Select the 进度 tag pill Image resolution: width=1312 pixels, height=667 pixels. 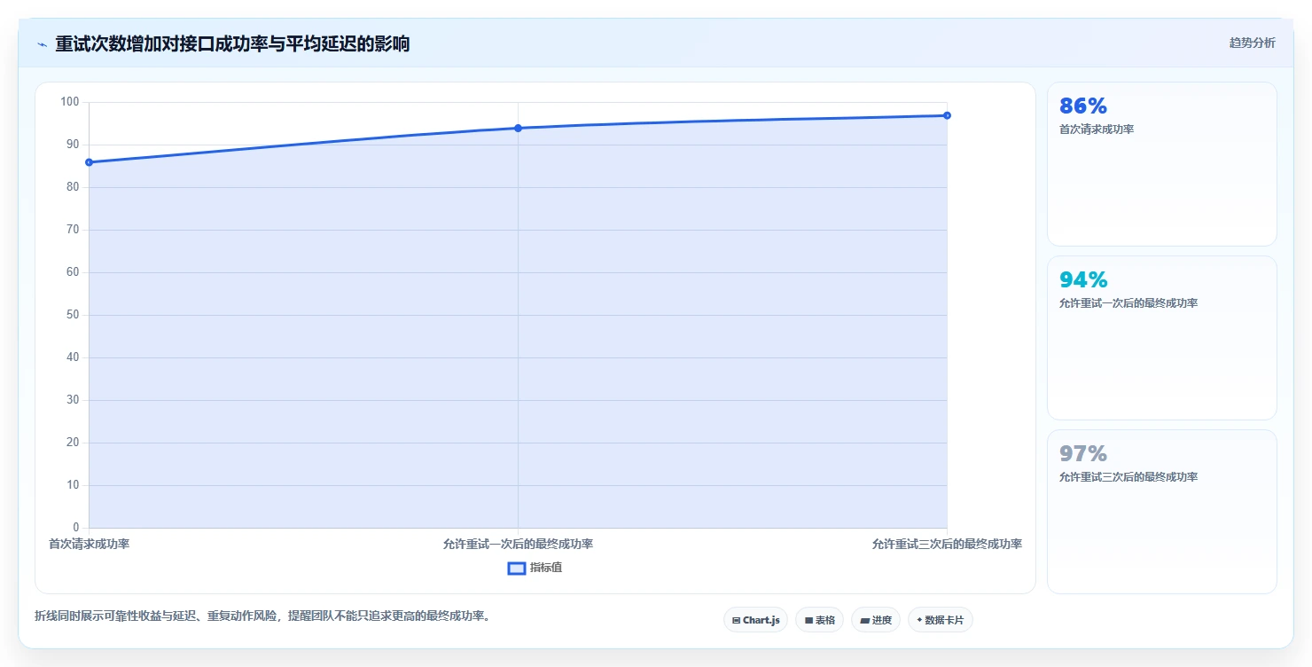coord(876,620)
